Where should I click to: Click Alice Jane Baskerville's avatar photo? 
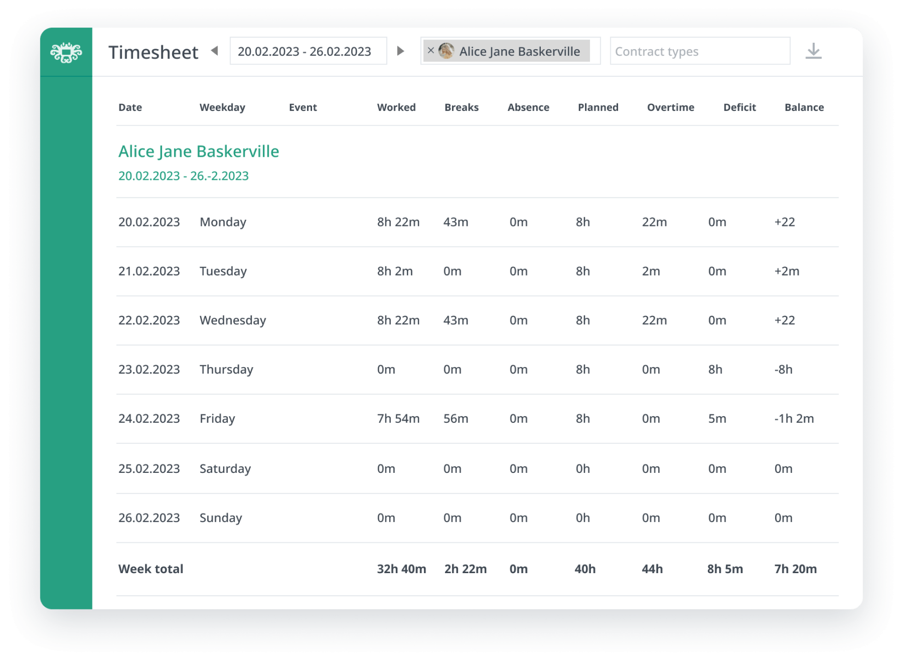click(446, 51)
